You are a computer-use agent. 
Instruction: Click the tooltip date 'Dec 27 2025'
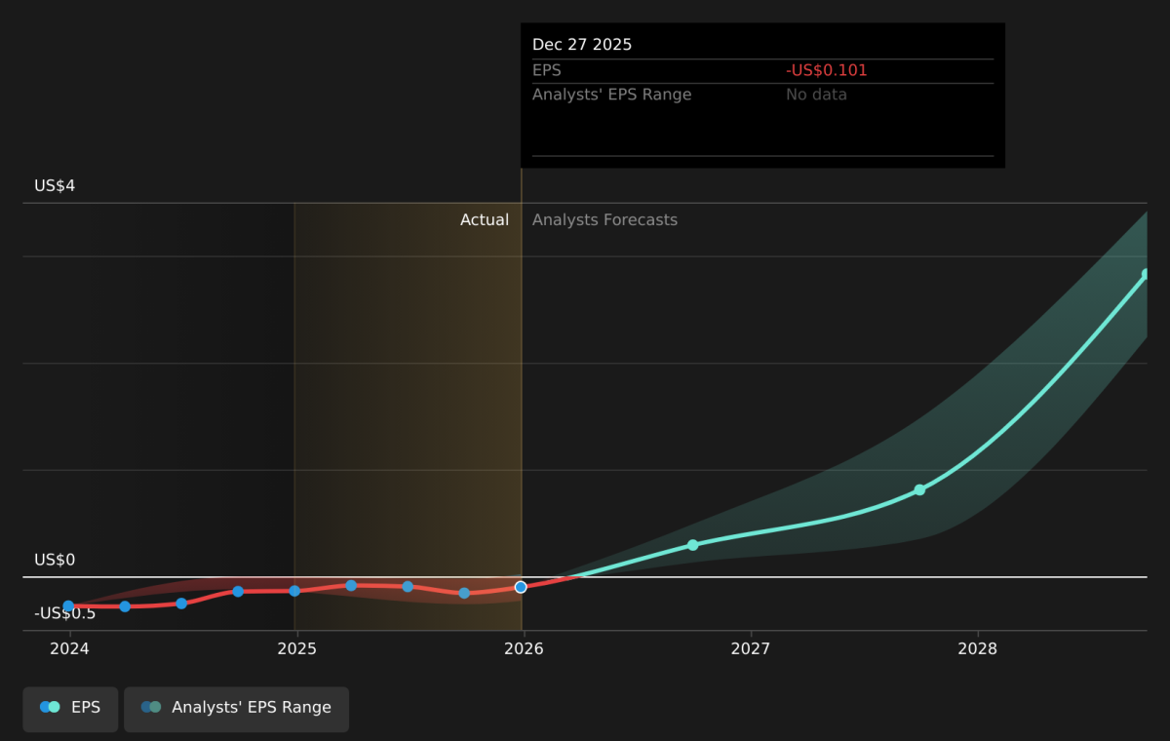tap(582, 45)
